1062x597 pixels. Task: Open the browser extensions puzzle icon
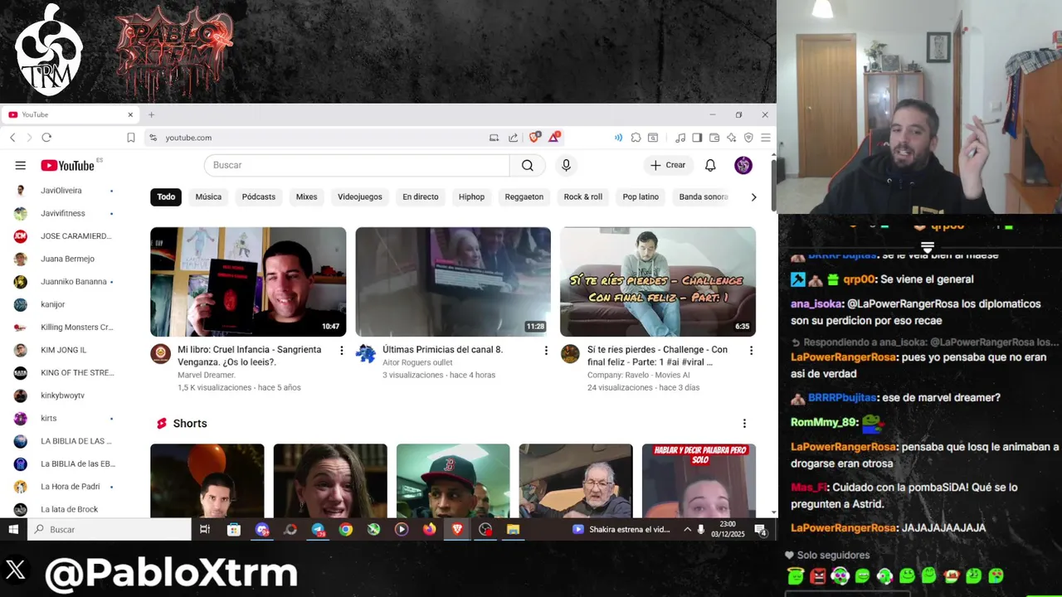coord(636,138)
